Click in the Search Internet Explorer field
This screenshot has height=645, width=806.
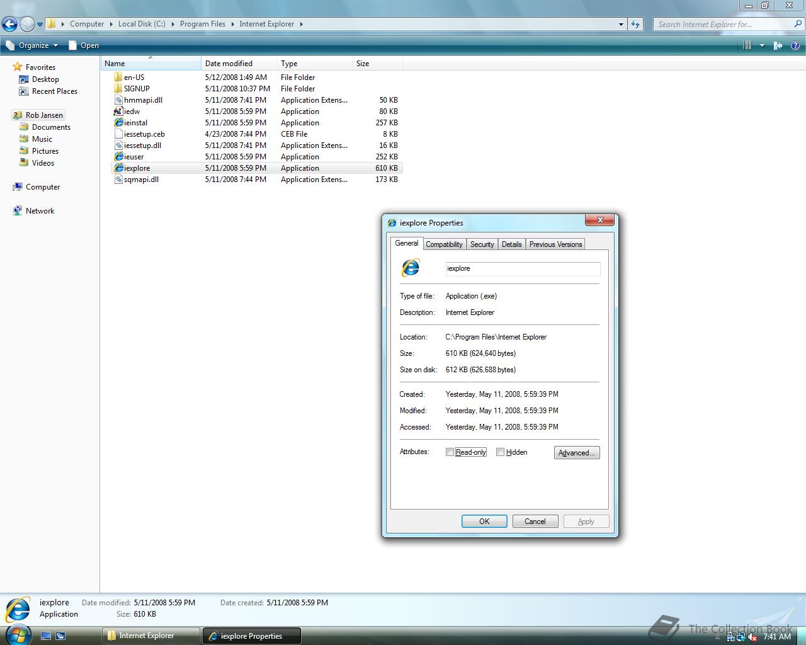click(723, 24)
